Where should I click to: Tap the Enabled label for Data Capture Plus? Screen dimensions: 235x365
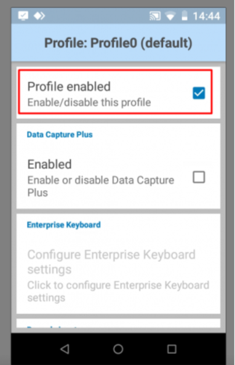tap(49, 164)
